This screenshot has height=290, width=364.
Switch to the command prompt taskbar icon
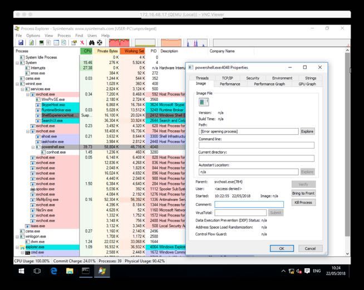click(86, 271)
